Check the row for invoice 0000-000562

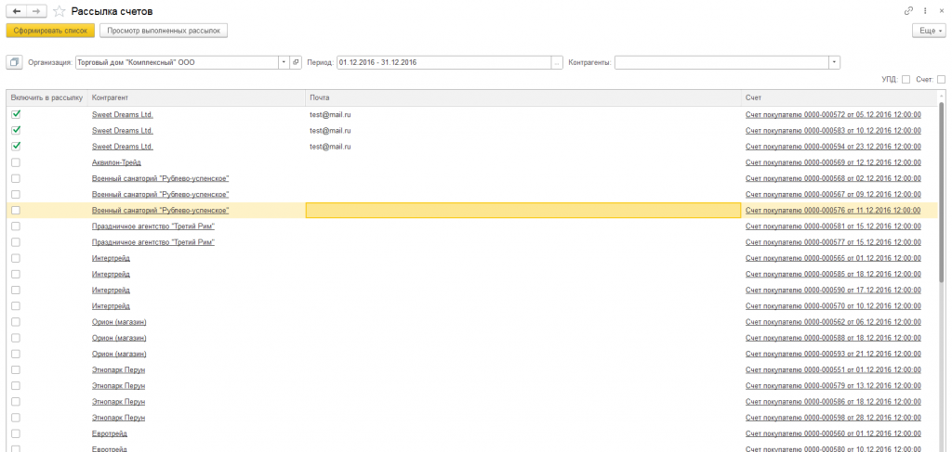click(16, 322)
